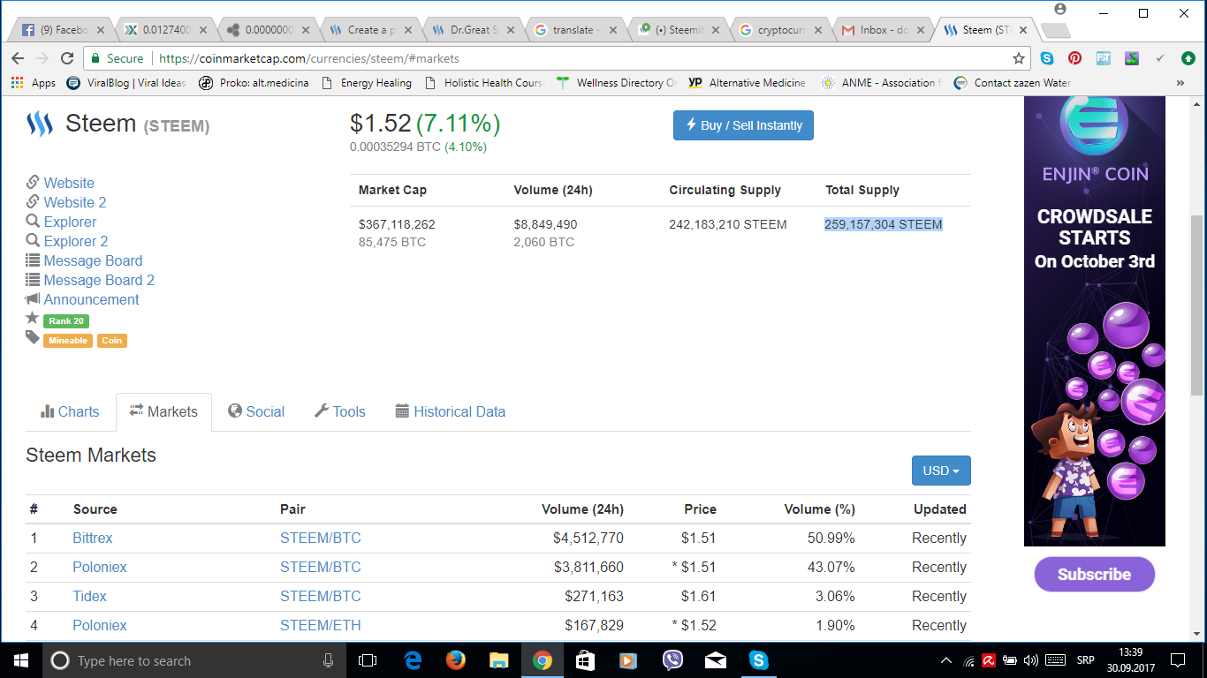Open the Chrome user profile icon
The width and height of the screenshot is (1207, 678).
pyautogui.click(x=1060, y=9)
